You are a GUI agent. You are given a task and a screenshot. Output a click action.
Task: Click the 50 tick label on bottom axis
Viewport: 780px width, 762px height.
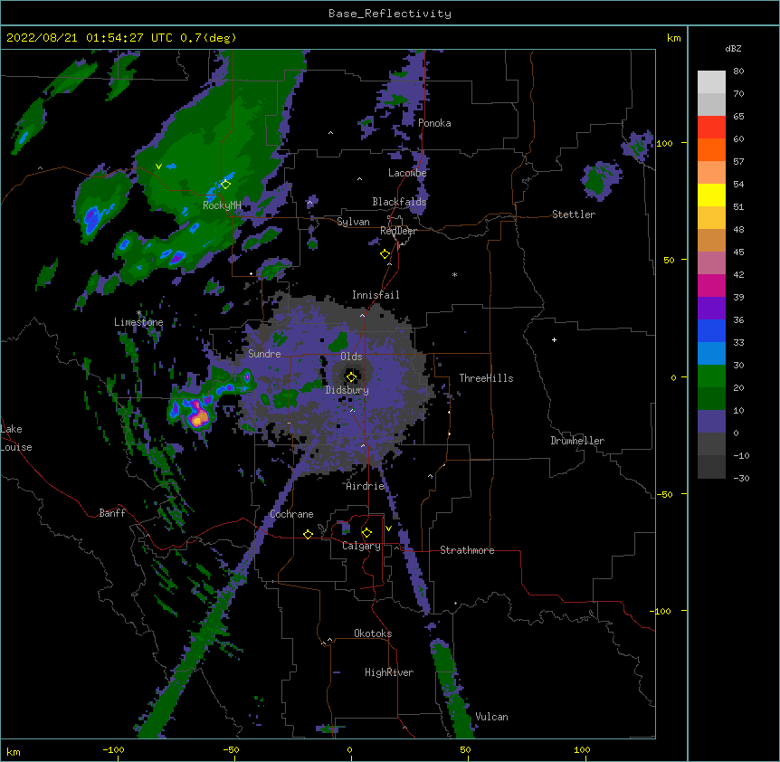(x=465, y=749)
